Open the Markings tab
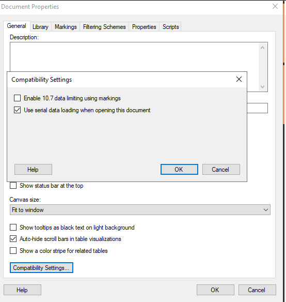 tap(66, 27)
